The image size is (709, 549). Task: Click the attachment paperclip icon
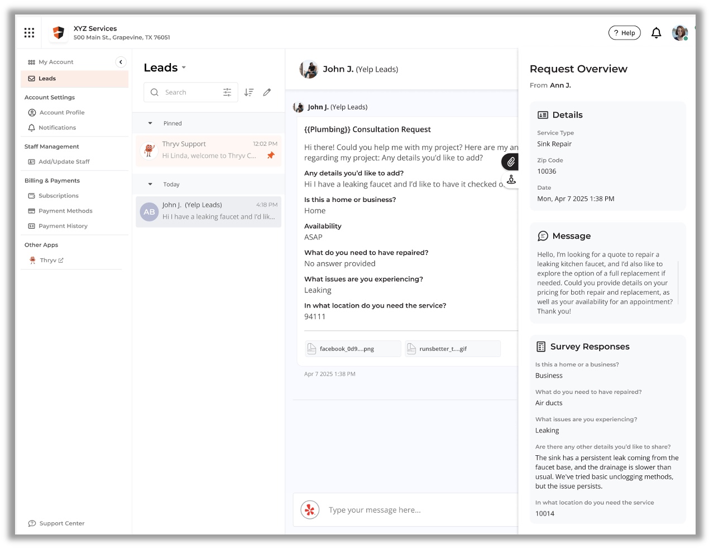[510, 162]
